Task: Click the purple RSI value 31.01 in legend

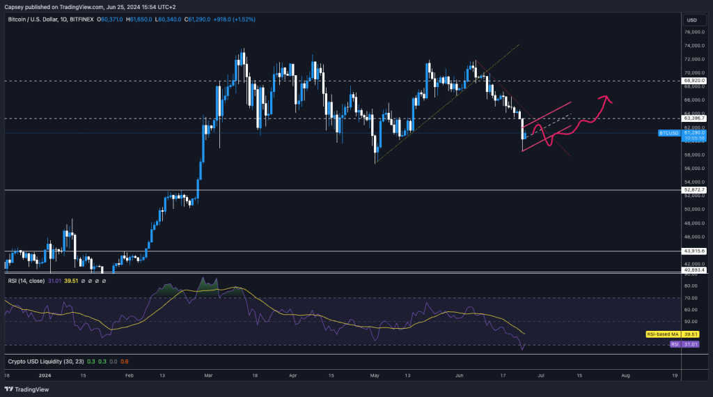Action: [x=54, y=281]
